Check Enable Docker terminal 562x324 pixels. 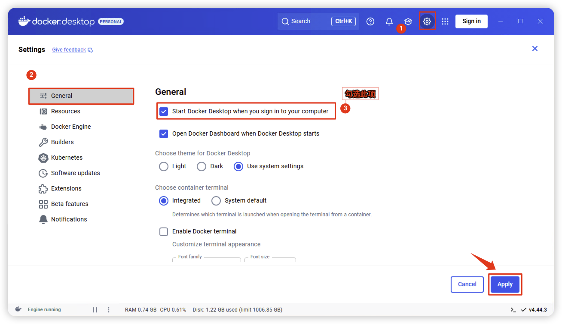pos(164,232)
